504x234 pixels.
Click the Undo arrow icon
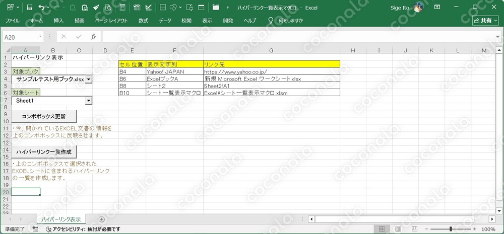tap(41, 8)
